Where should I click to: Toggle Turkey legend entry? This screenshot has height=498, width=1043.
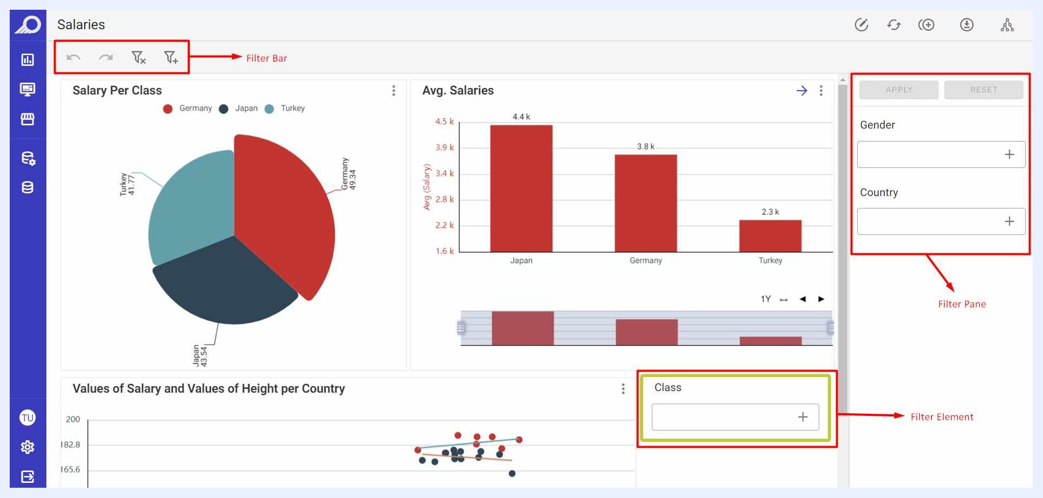pos(285,109)
